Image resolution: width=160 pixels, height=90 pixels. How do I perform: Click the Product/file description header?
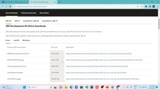16,47
